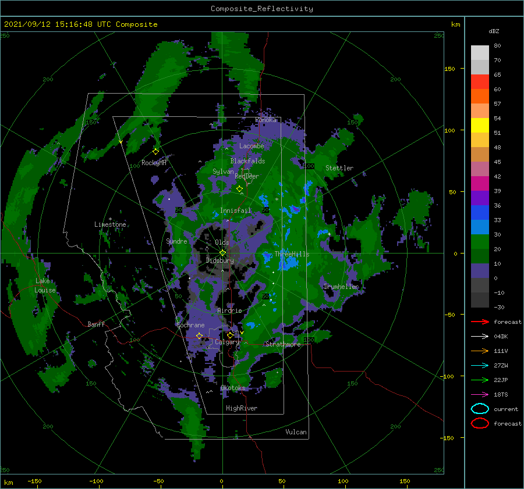Select the bright green swatch below 30 dBZ
The height and width of the screenshot is (489, 524).
[x=480, y=242]
